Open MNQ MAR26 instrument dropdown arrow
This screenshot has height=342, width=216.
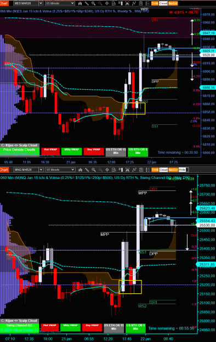click(41, 170)
